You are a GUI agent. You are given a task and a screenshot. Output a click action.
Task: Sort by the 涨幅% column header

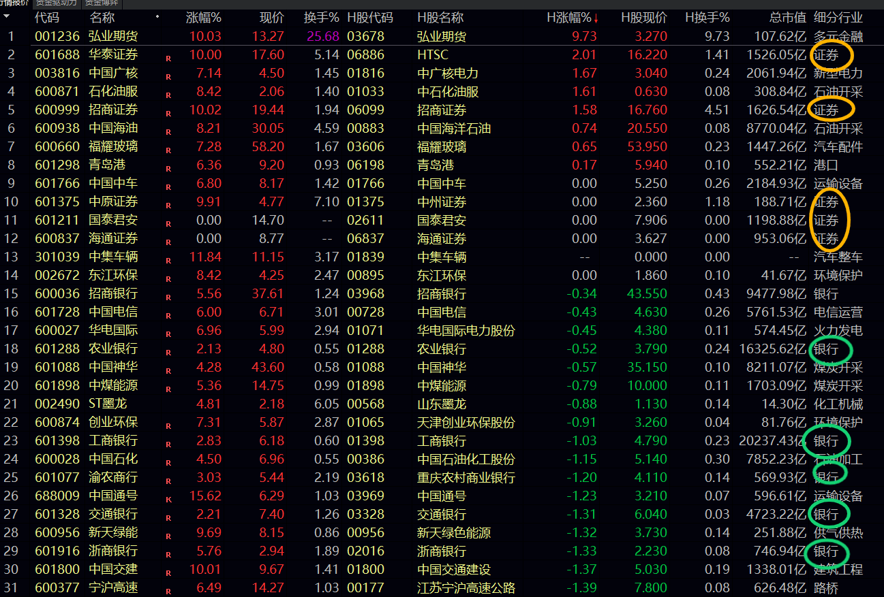coord(204,18)
